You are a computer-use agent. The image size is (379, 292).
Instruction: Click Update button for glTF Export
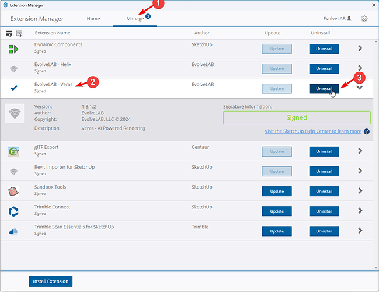click(x=277, y=152)
